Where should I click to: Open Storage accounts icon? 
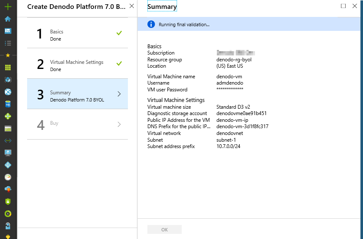[8, 129]
